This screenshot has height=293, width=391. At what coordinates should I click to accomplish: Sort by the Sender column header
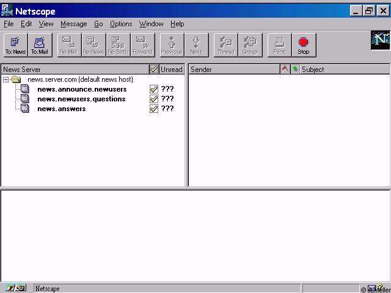234,69
